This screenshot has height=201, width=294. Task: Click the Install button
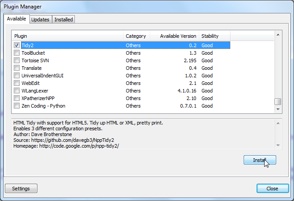tap(260, 160)
